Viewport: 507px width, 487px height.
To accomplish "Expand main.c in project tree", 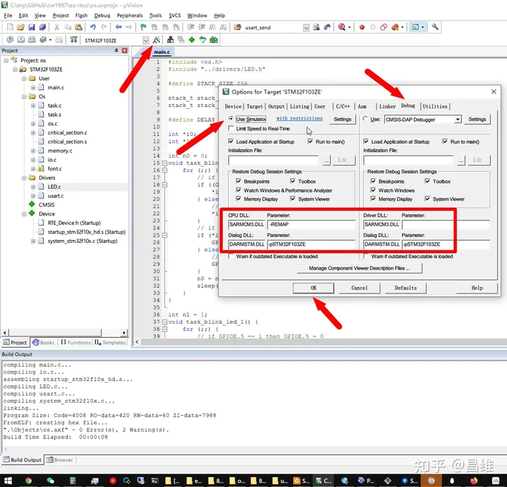I will point(33,87).
